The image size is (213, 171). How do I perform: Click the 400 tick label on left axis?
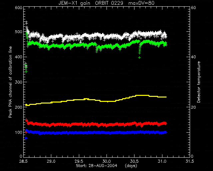(19, 57)
